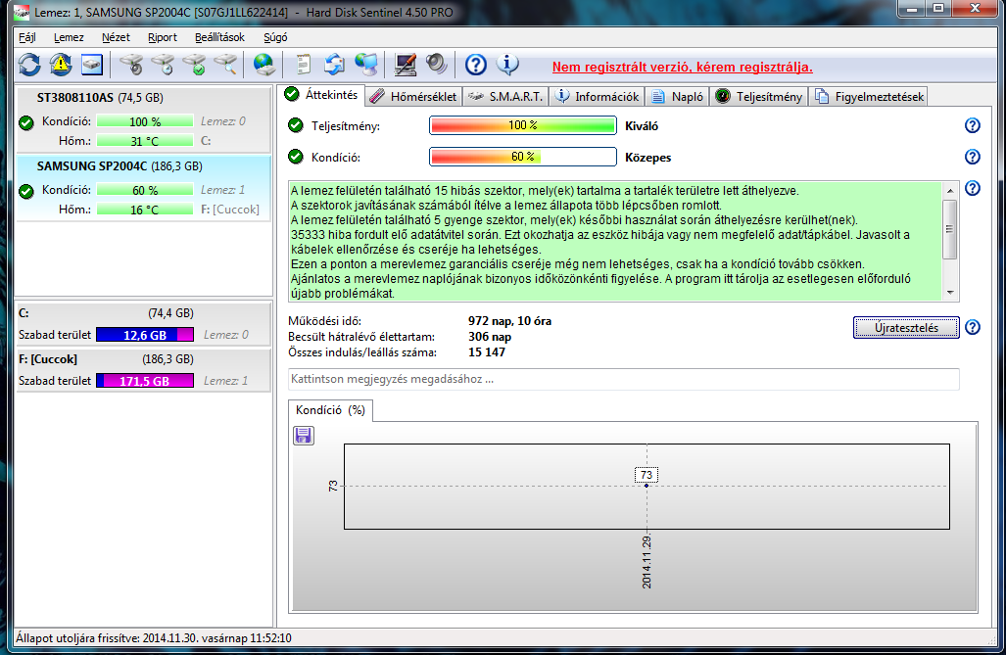Click the C: partition free space bar

click(145, 335)
